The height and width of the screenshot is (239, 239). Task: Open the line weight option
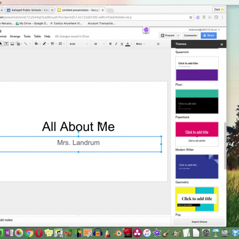52,43
